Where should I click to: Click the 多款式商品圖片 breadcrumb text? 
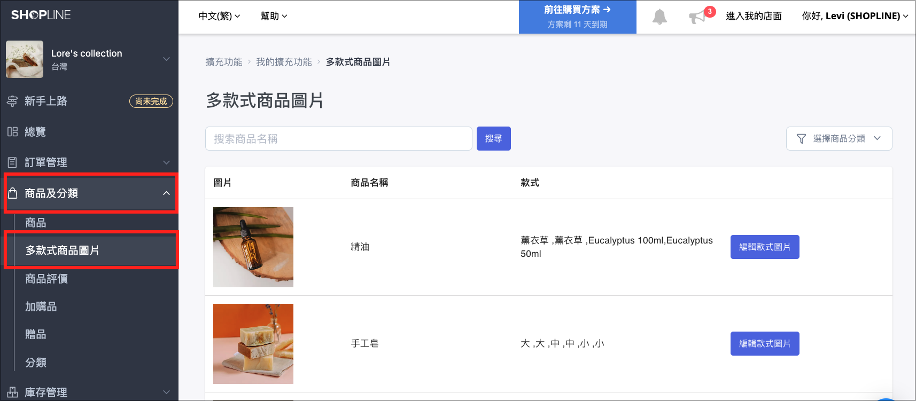[x=358, y=62]
